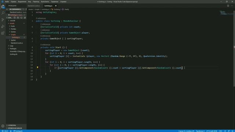Click '0 references' above class Sortning
235x132 pixels.
(x=41, y=18)
